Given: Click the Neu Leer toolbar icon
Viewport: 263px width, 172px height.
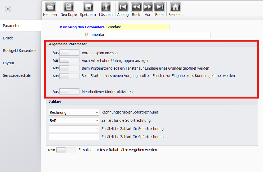Looking at the screenshot, I should tap(50, 7).
